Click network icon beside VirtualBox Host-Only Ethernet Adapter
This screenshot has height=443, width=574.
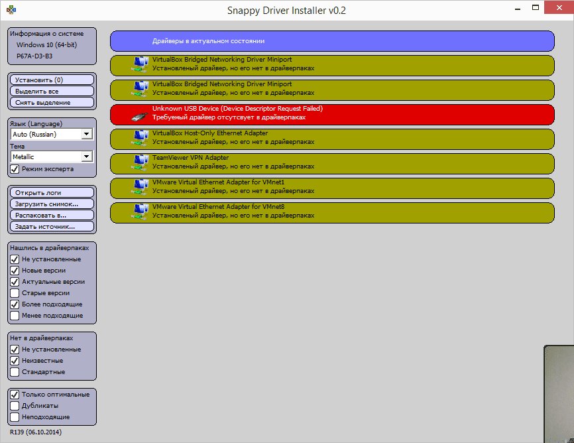pyautogui.click(x=141, y=138)
